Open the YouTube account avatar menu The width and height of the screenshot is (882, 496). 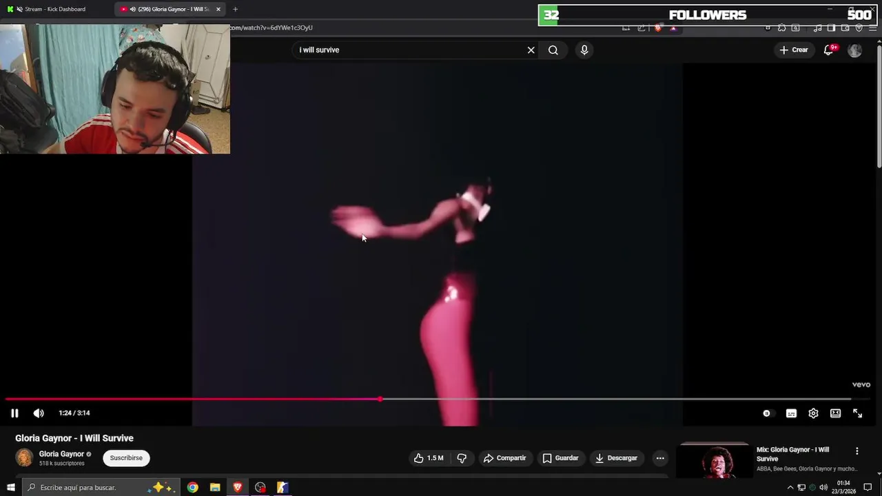(x=854, y=50)
